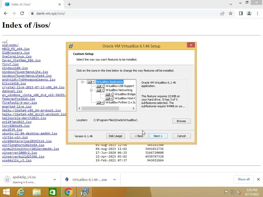Image resolution: width=263 pixels, height=197 pixels.
Task: Go back with the < Back button
Action: (x=139, y=136)
